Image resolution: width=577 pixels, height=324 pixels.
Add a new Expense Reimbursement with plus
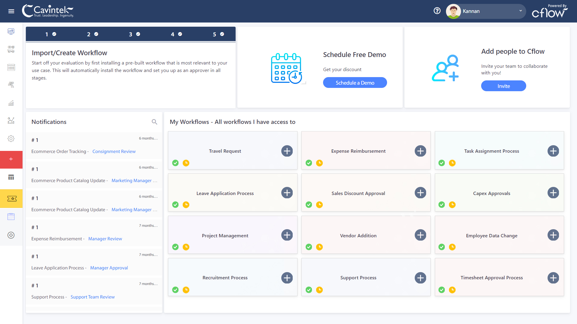coord(420,151)
